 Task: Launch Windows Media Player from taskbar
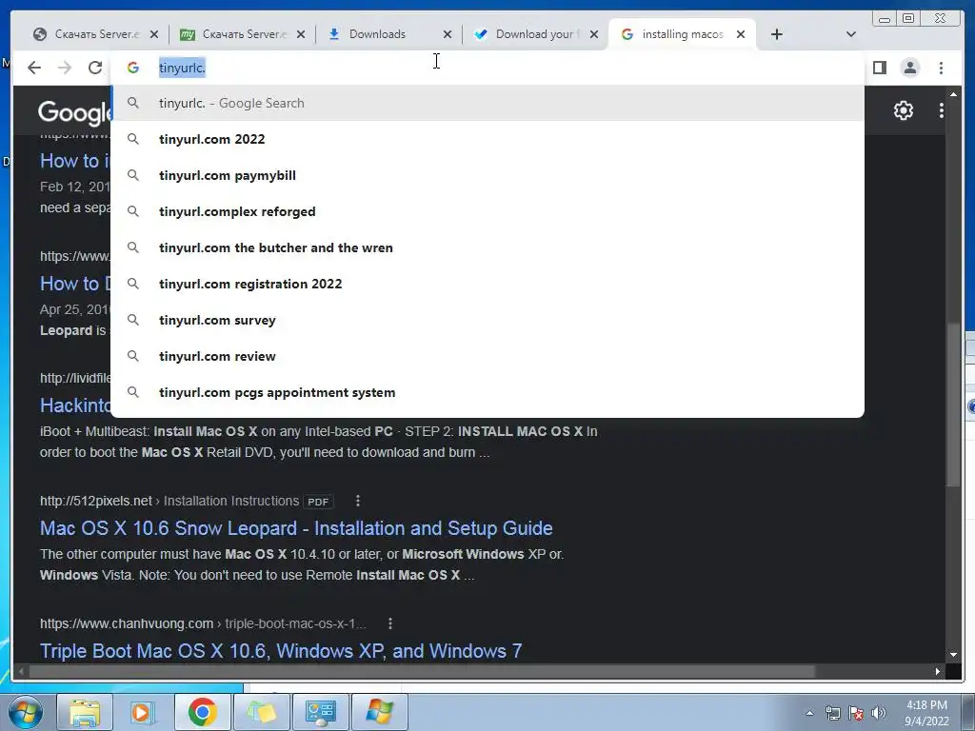(142, 712)
